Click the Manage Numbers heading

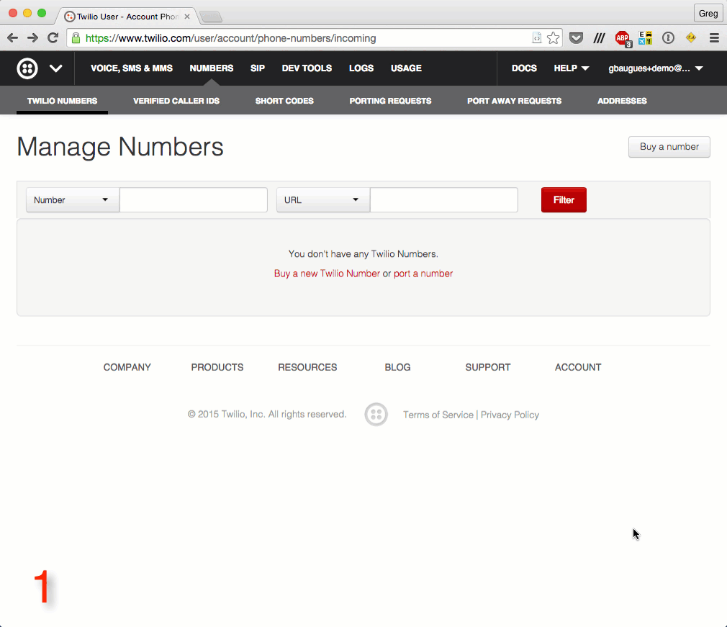tap(120, 147)
